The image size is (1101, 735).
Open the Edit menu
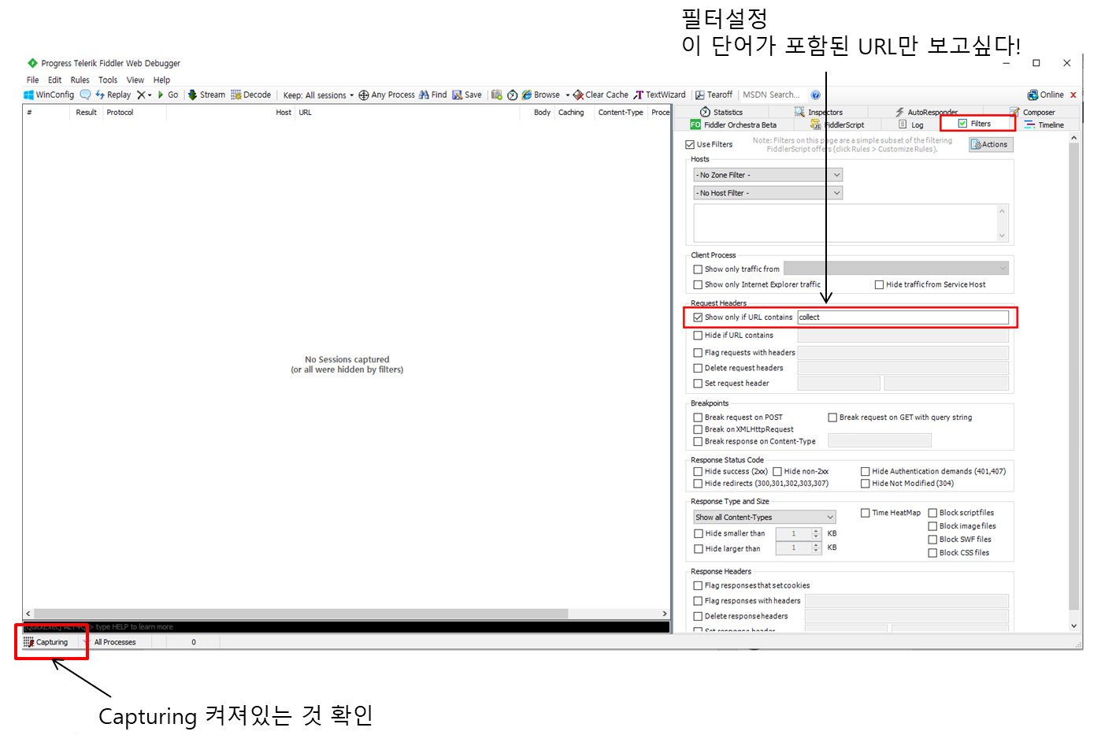pyautogui.click(x=54, y=80)
